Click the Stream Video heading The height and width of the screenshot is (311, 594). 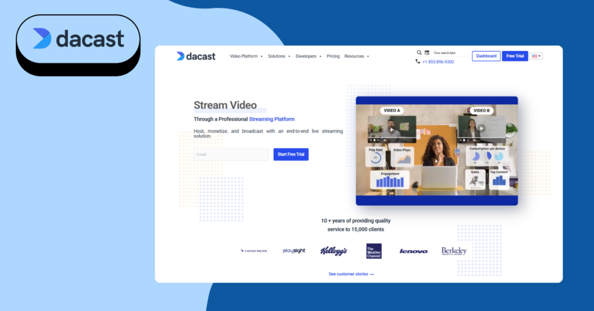pyautogui.click(x=225, y=105)
